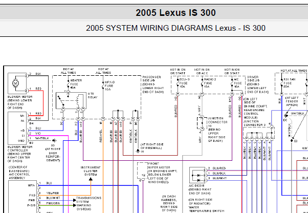Click the '(AT RIGHT DASH REINFORCEMENT)' note
308x213 pixels.
point(53,155)
